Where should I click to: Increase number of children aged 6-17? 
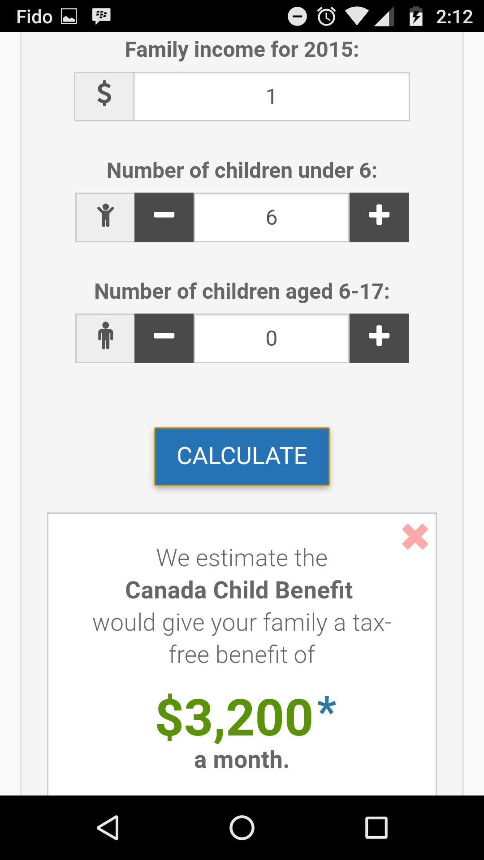(x=379, y=339)
